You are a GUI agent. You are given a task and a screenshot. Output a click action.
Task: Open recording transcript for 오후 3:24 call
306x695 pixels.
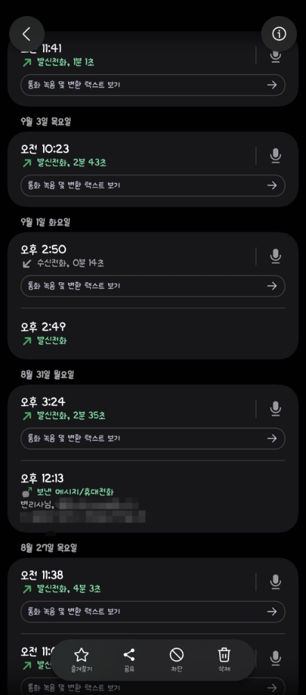point(153,439)
